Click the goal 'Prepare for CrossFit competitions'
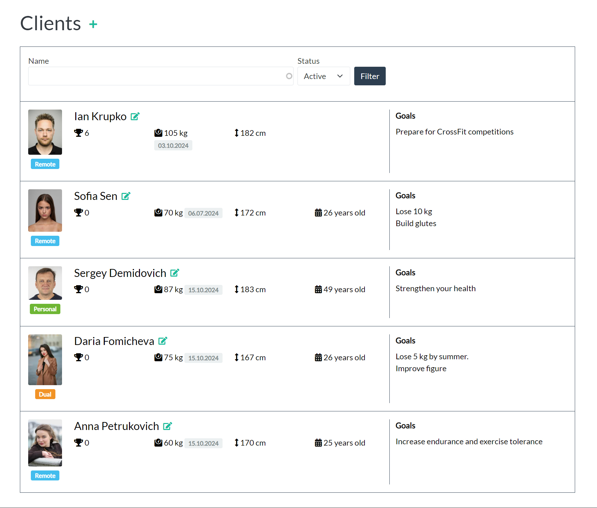 454,132
